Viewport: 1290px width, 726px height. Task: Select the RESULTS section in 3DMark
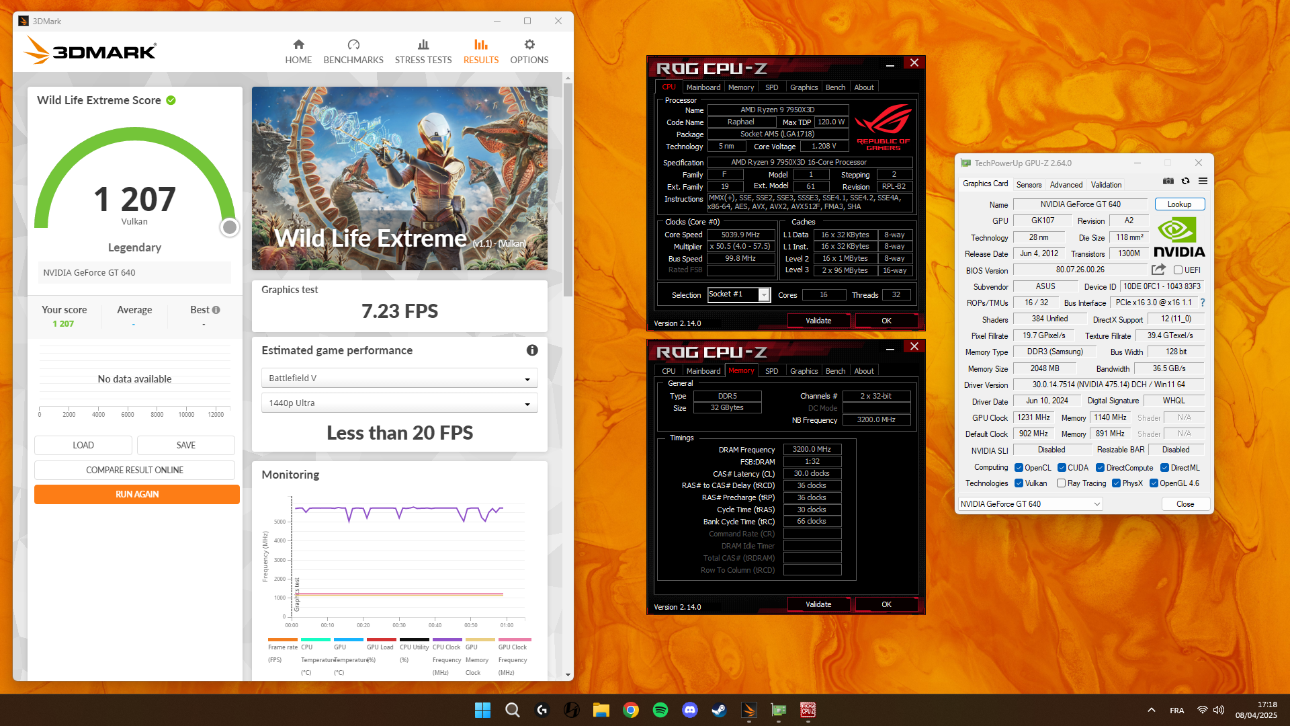coord(481,52)
